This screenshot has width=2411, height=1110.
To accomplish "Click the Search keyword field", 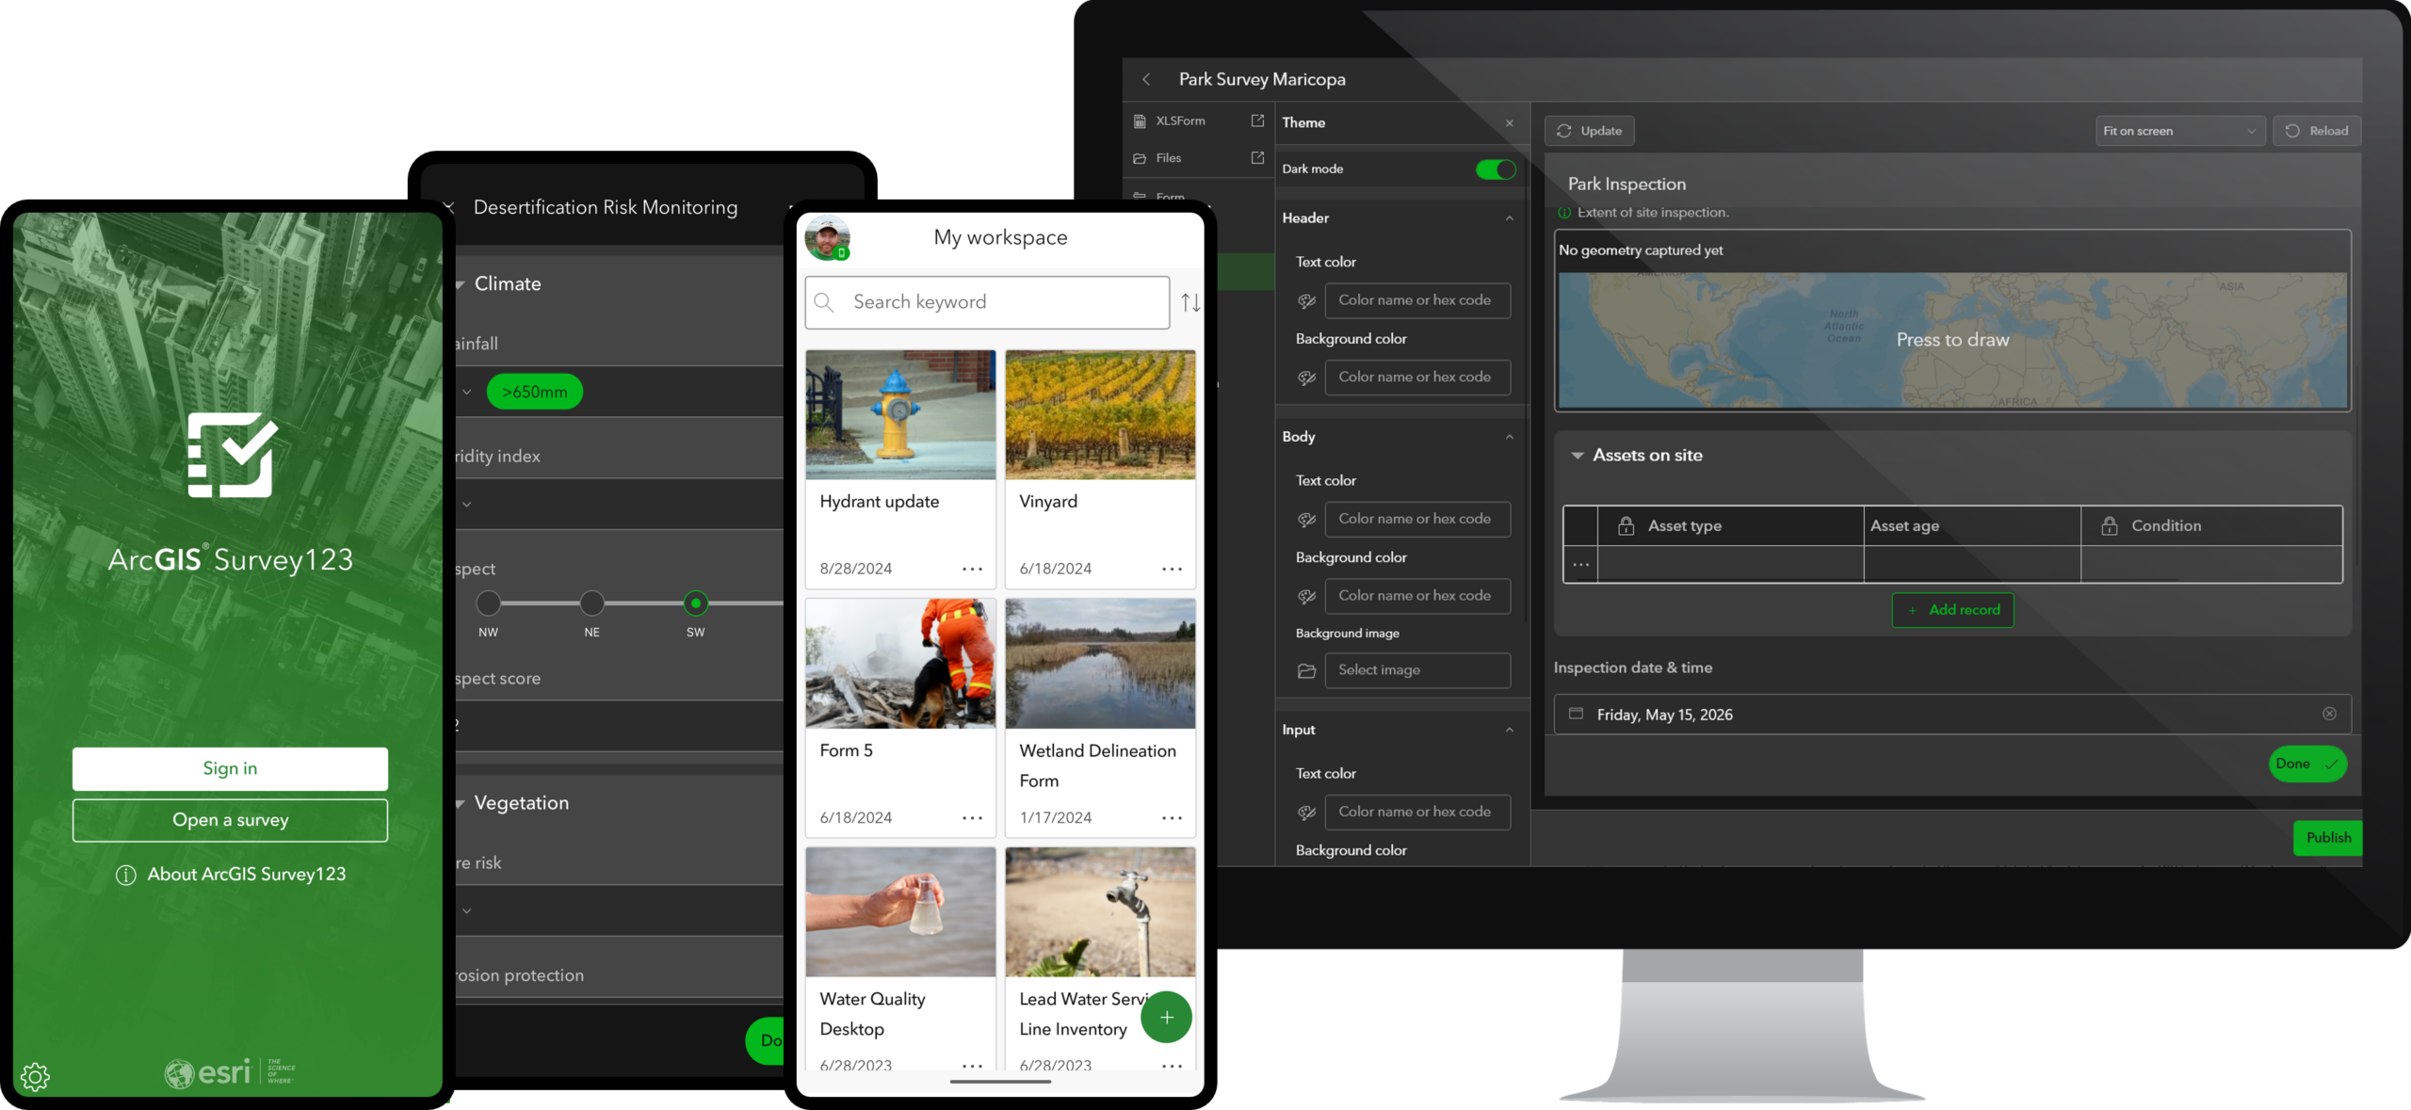I will click(987, 302).
